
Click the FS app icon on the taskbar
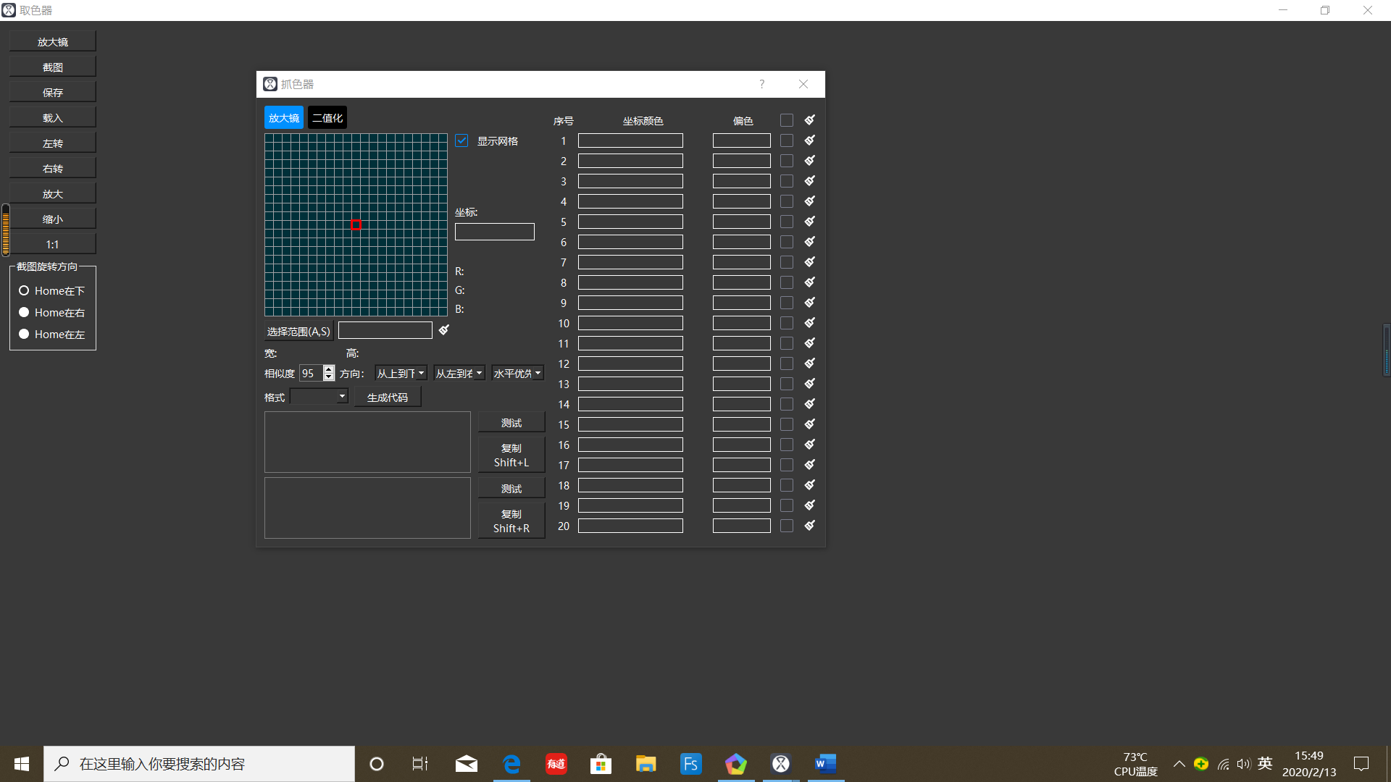click(690, 764)
